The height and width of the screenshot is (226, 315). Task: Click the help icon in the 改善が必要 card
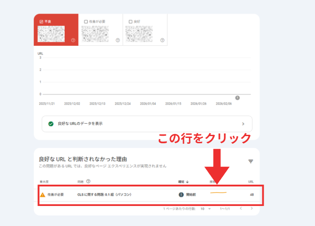coord(118,40)
